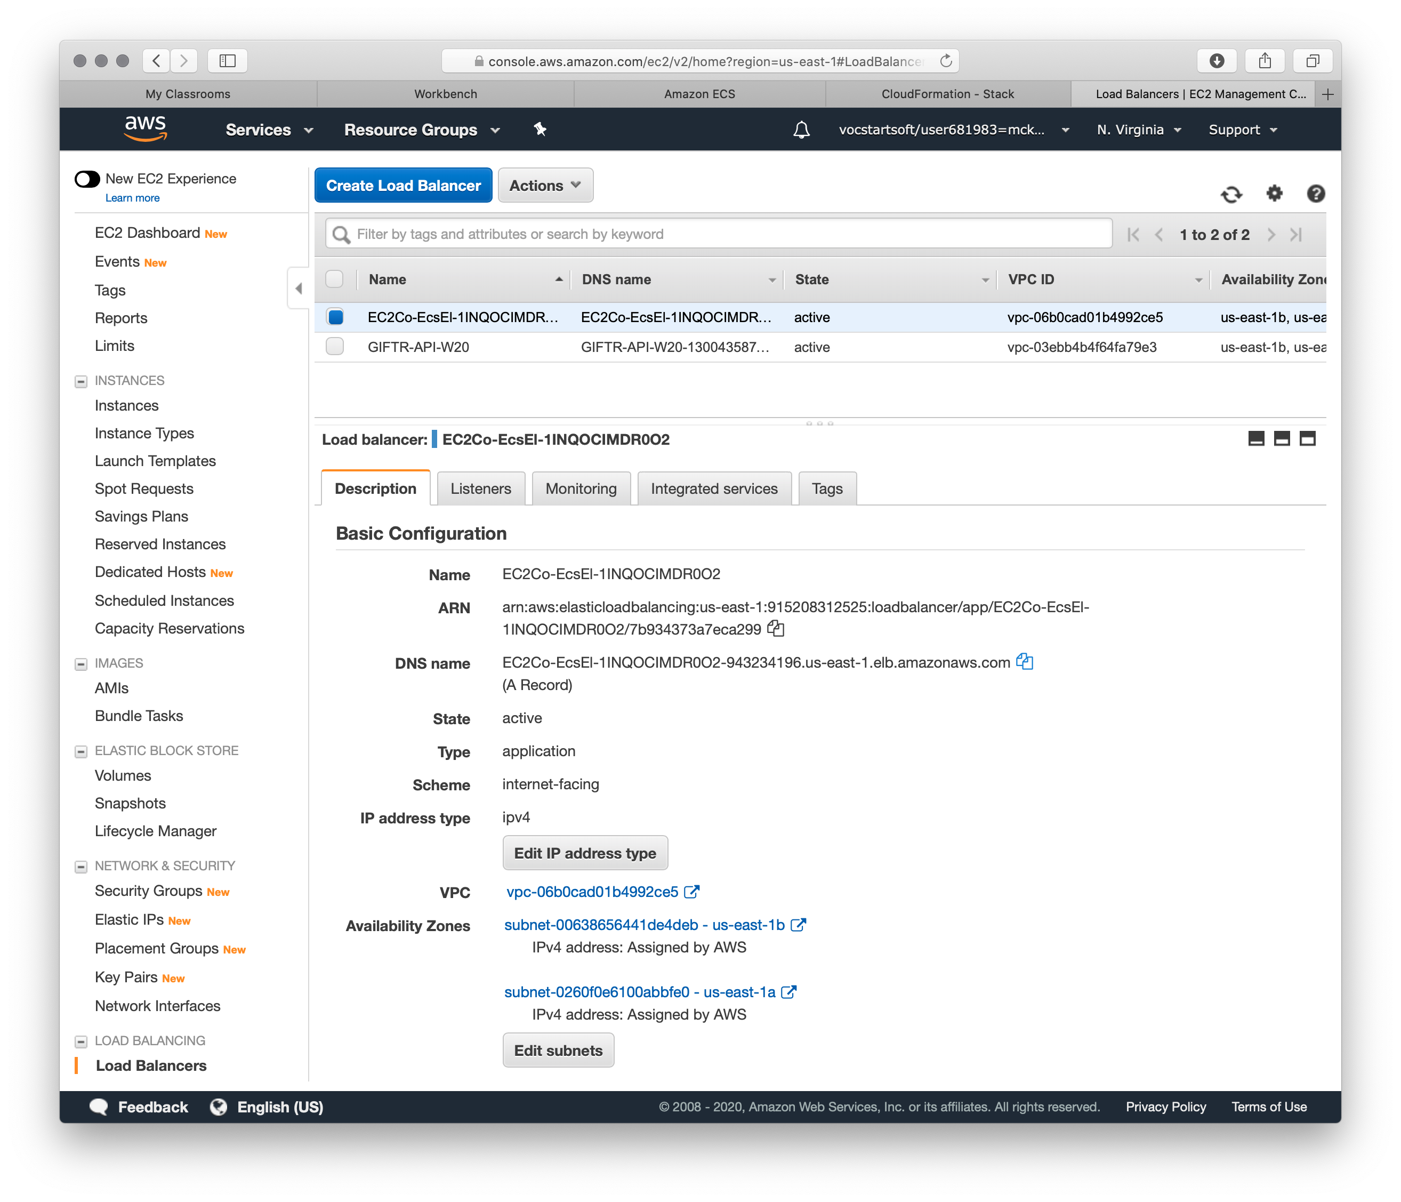Show all tabs overview icon
Screen dimensions: 1401x1202
pos(1313,61)
